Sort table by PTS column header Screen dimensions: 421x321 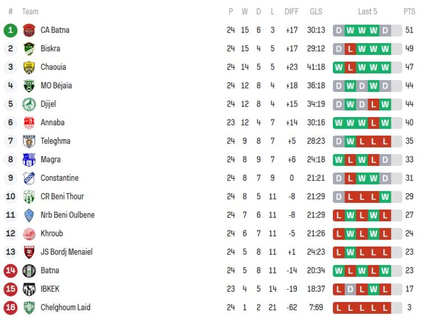click(409, 12)
